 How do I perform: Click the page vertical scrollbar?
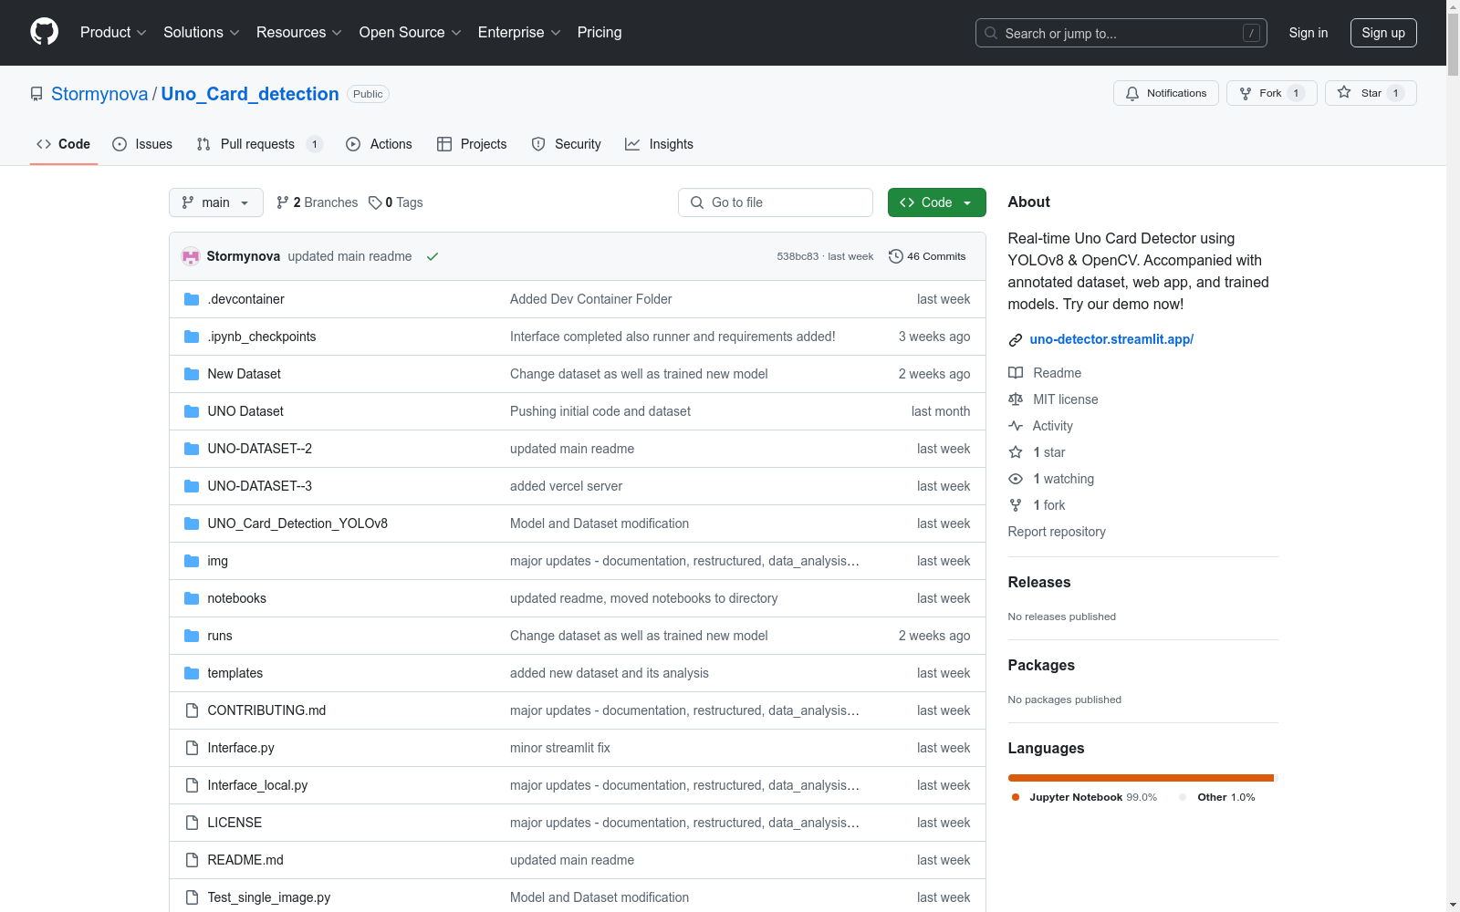(1453, 456)
